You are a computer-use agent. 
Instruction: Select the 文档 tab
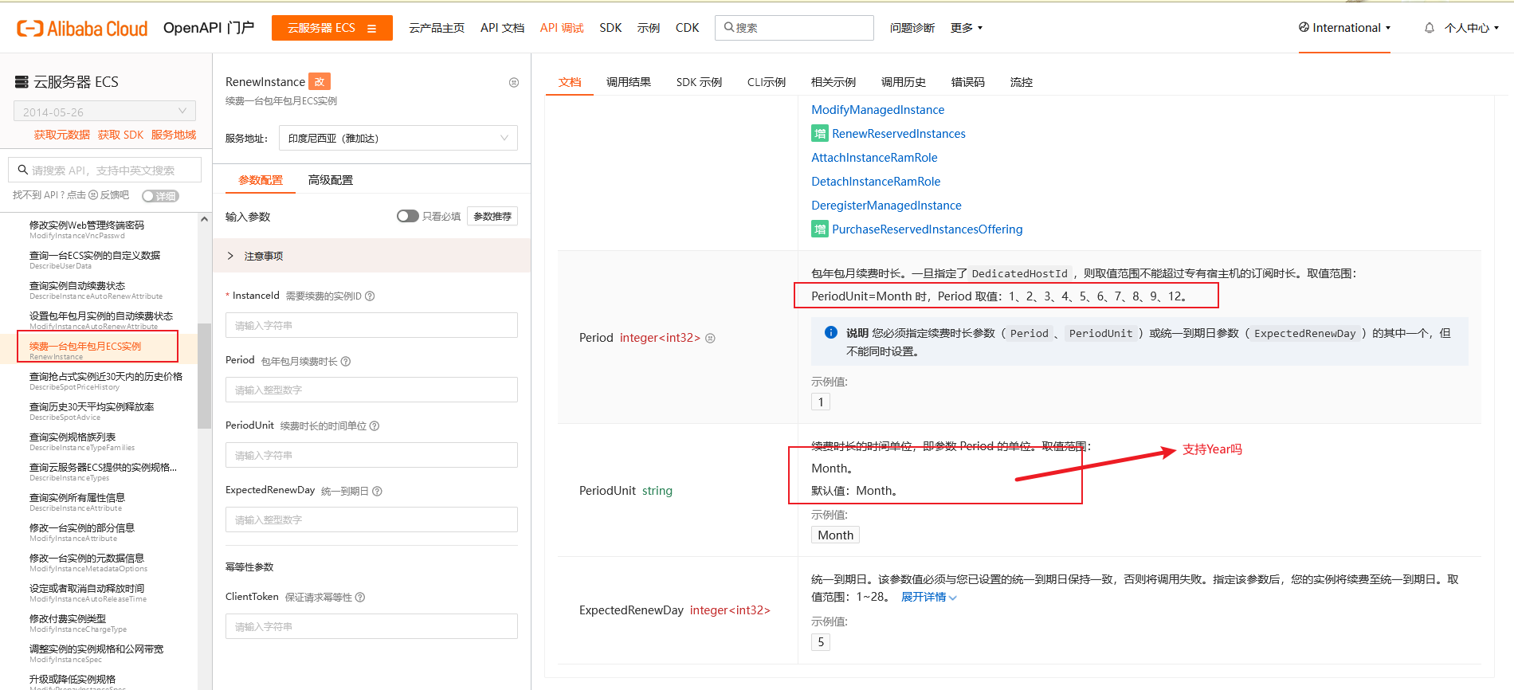pyautogui.click(x=570, y=82)
